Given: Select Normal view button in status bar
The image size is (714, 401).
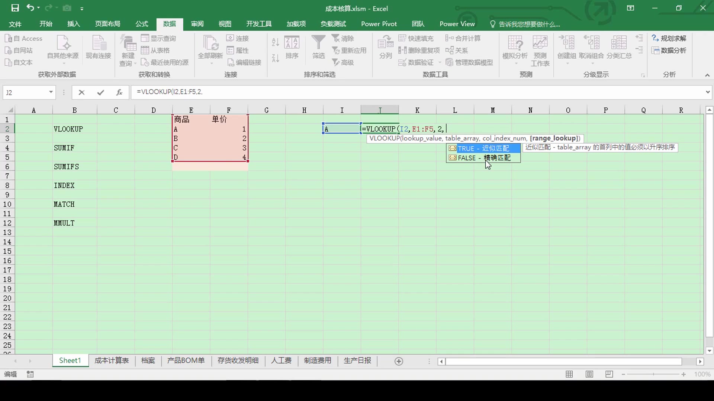Looking at the screenshot, I should coord(569,374).
